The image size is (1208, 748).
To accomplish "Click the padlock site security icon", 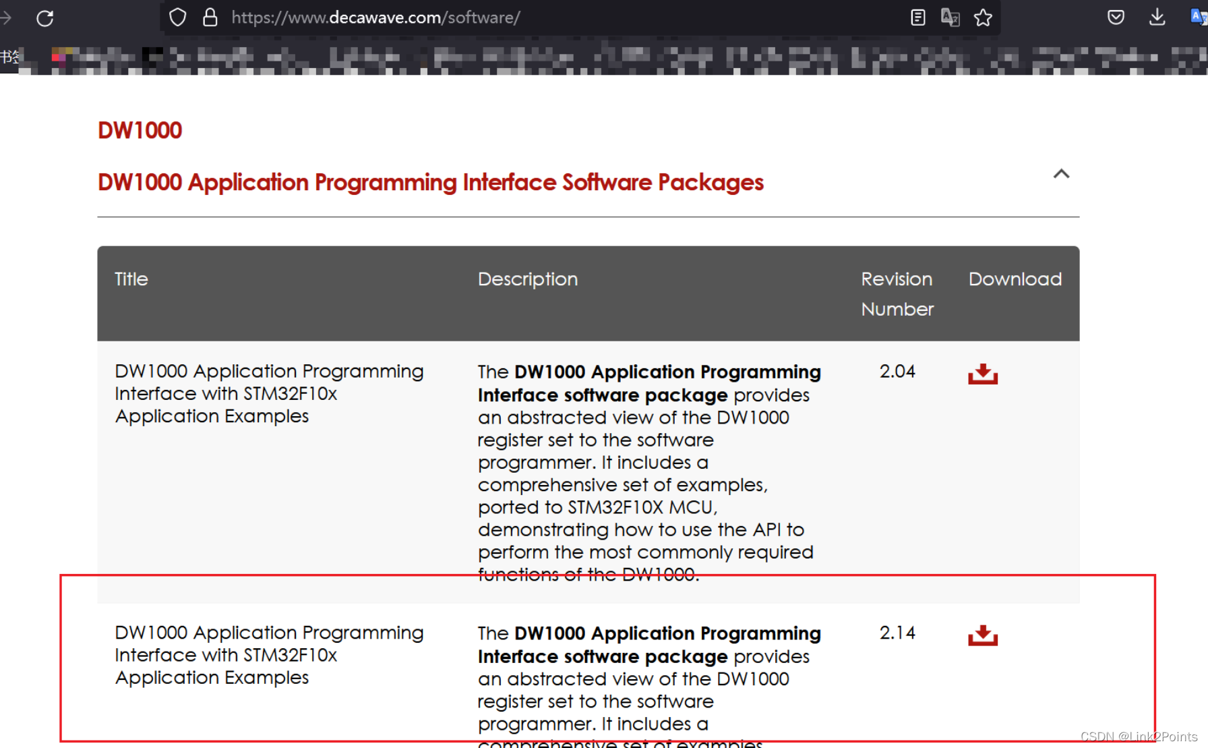I will tap(210, 18).
